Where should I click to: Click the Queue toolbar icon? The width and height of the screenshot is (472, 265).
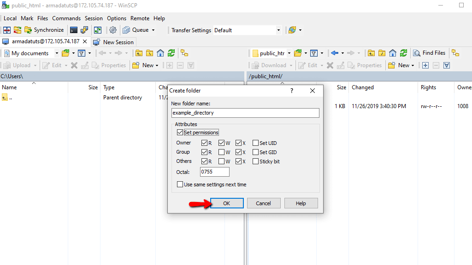pos(126,30)
